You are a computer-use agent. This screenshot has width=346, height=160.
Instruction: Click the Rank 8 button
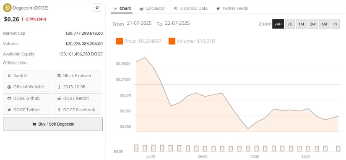click(x=27, y=75)
